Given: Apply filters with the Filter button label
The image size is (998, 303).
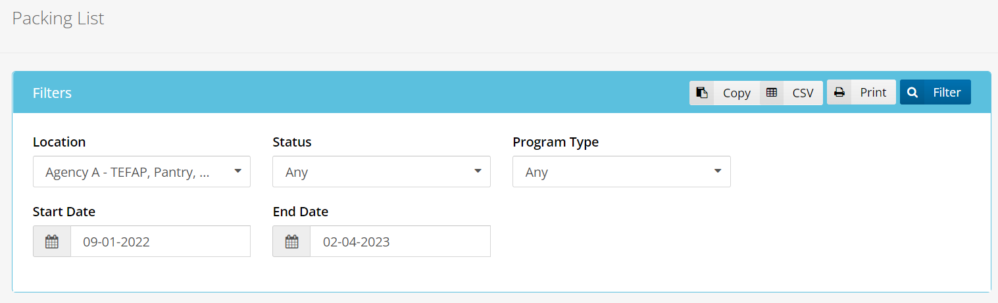Looking at the screenshot, I should 947,93.
